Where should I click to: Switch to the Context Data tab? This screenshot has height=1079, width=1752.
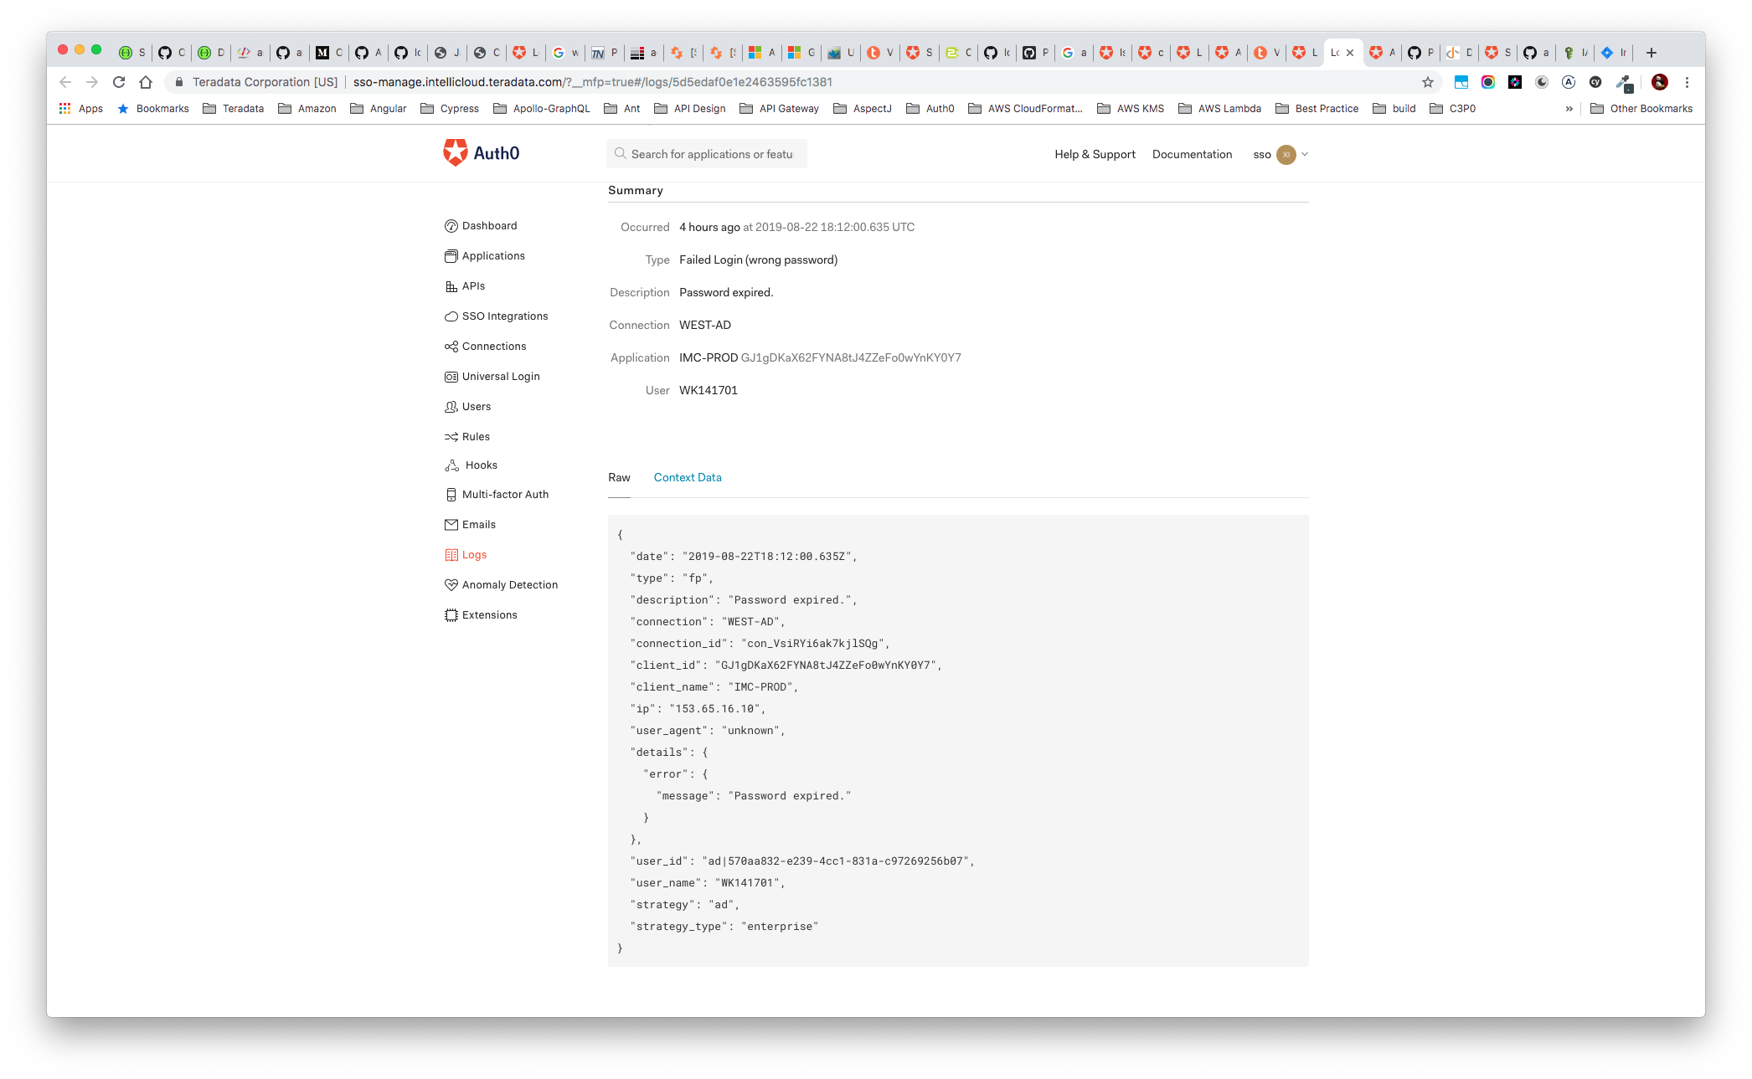(687, 477)
